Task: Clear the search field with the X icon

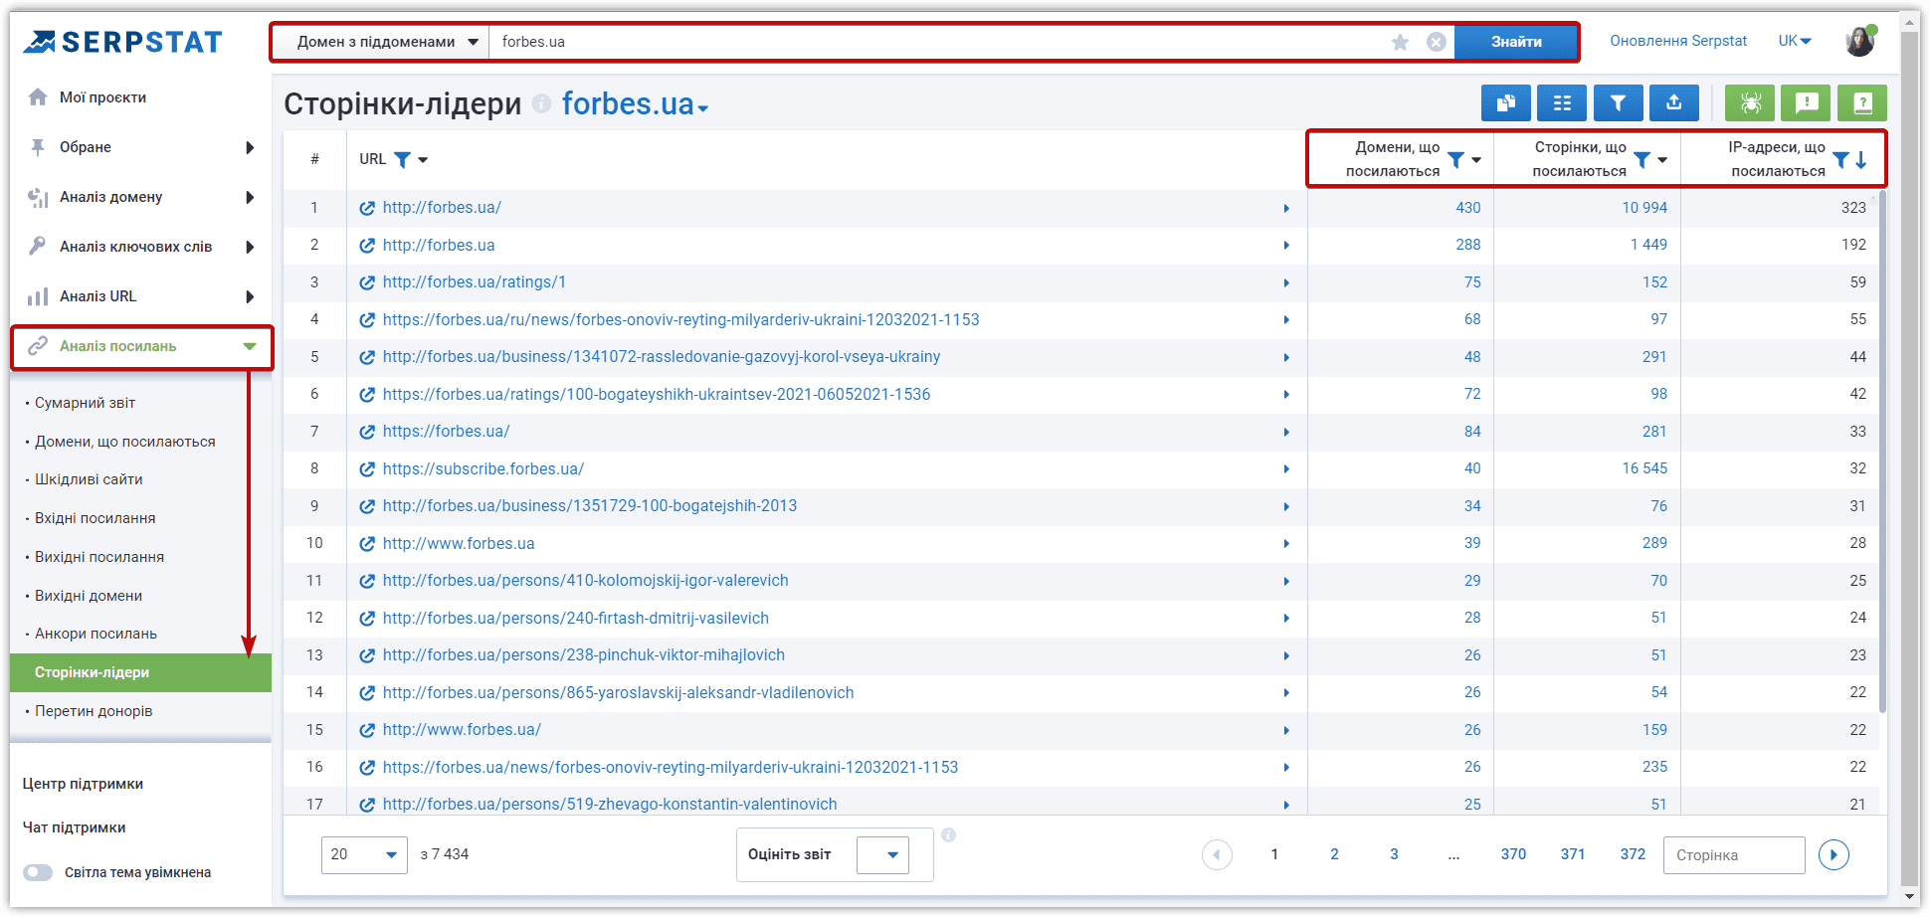Action: (x=1437, y=42)
